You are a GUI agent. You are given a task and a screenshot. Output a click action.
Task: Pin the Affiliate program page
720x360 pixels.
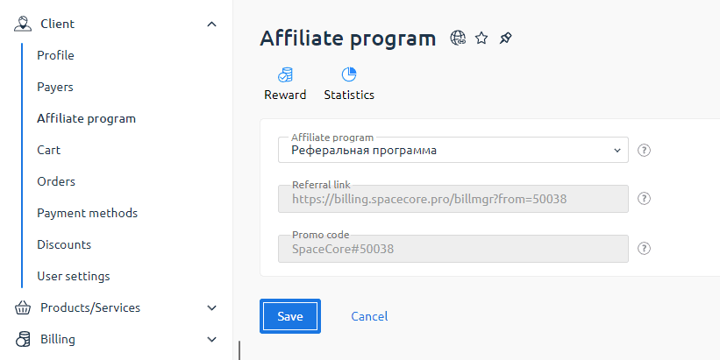(x=505, y=38)
